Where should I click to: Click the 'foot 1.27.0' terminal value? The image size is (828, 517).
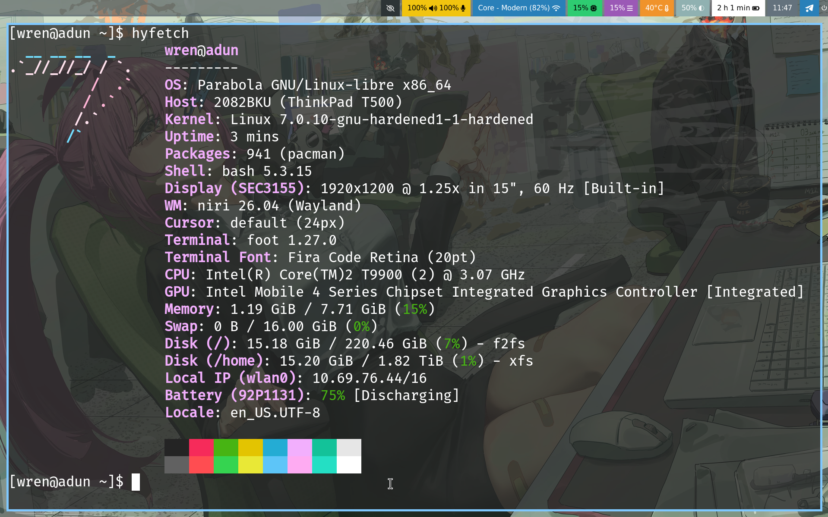[x=291, y=240]
